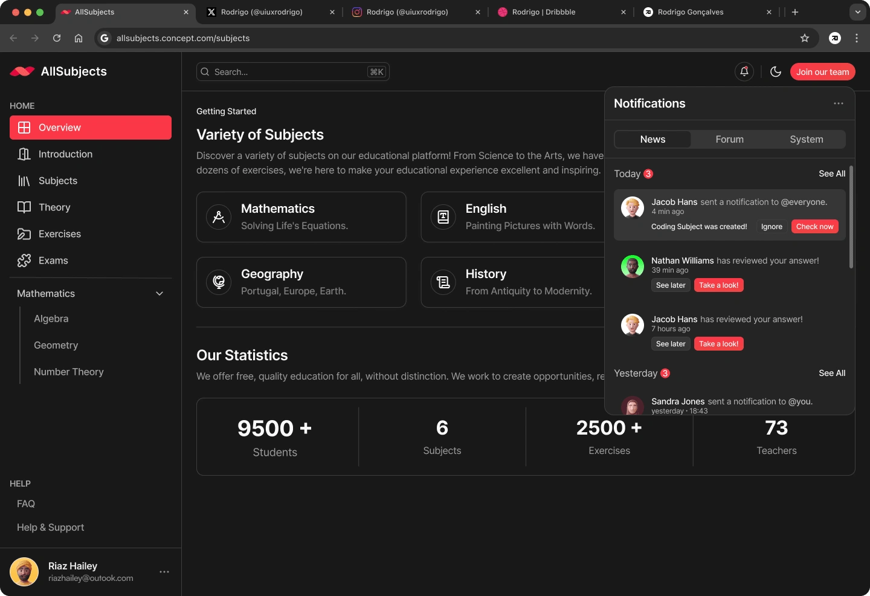Open the FAQ link

[x=26, y=504]
